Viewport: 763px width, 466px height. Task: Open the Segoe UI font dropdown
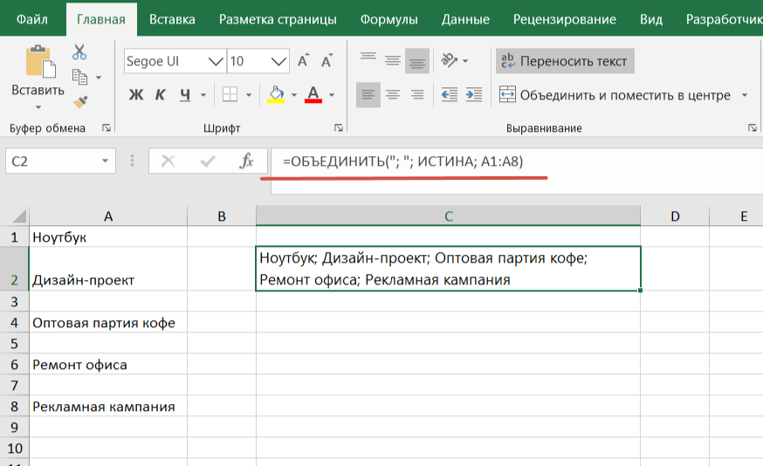coord(216,61)
